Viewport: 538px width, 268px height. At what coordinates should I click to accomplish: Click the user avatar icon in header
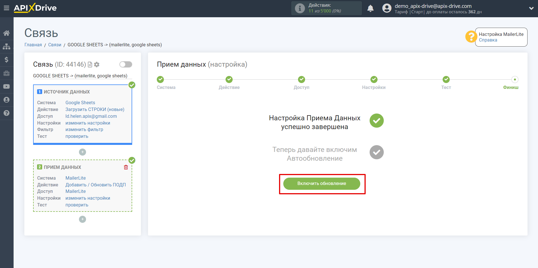tap(387, 8)
